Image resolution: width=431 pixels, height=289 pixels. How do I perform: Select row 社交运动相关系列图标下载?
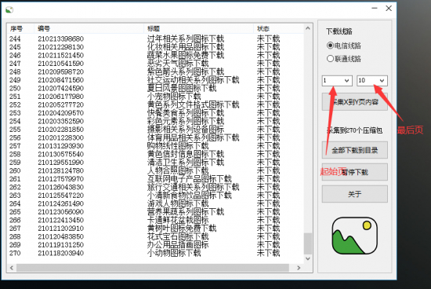[x=156, y=80]
